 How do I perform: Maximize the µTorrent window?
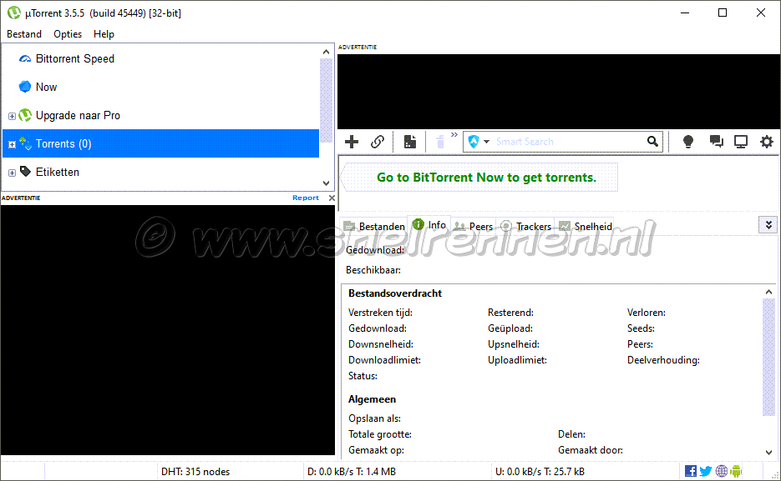click(x=723, y=13)
